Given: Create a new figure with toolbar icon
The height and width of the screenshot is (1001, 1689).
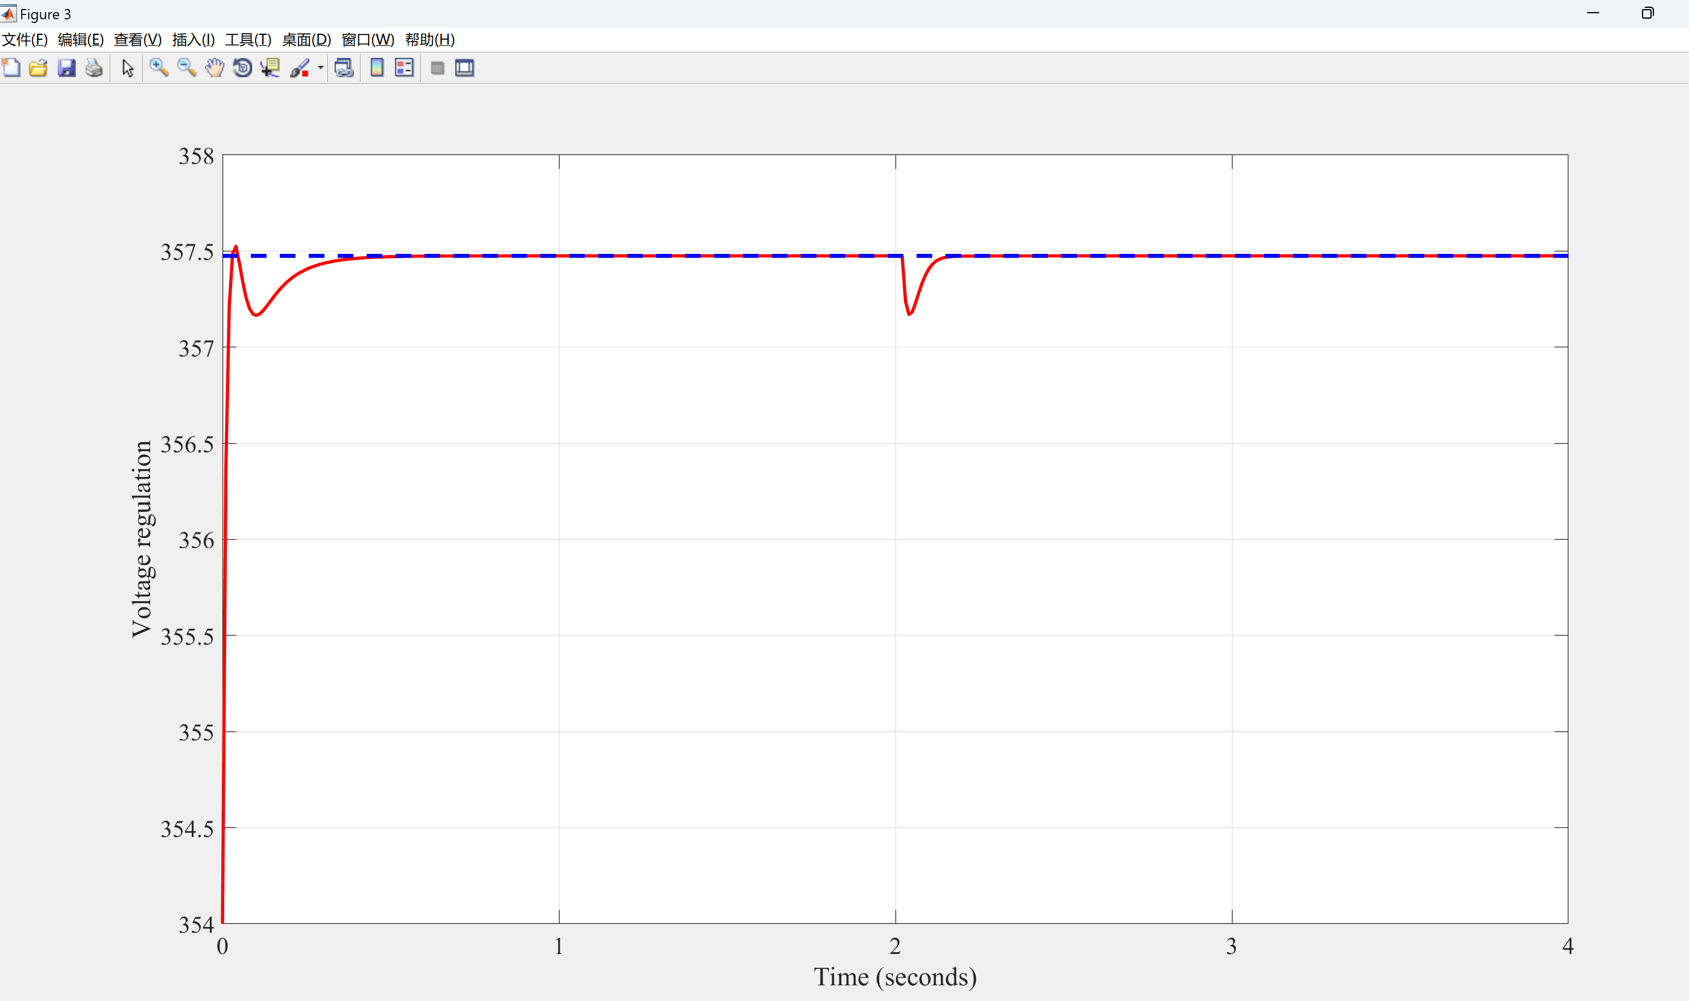Looking at the screenshot, I should point(11,68).
